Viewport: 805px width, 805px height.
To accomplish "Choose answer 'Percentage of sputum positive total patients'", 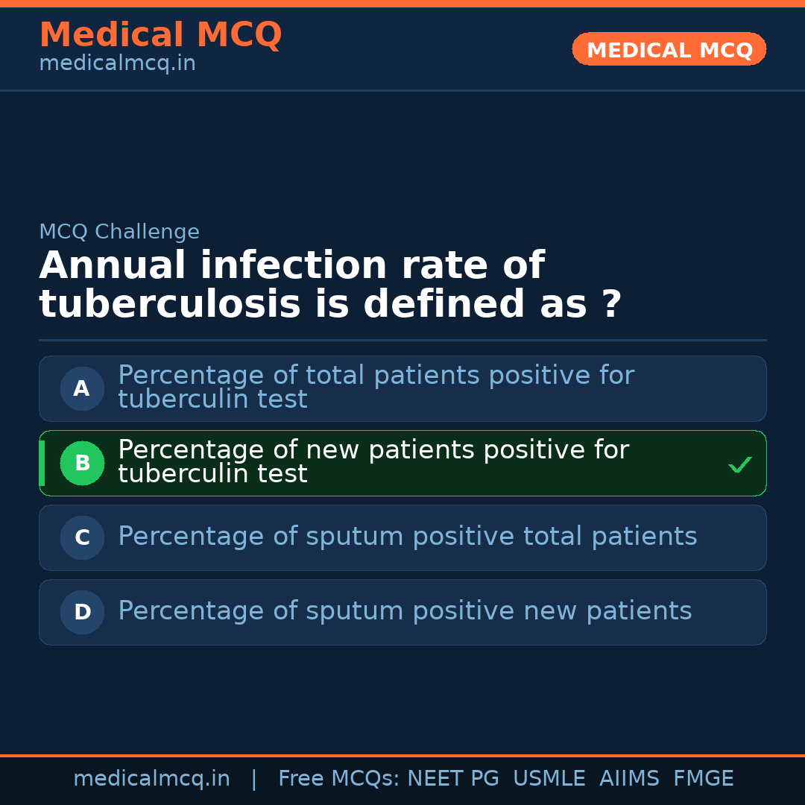I will coord(407,537).
